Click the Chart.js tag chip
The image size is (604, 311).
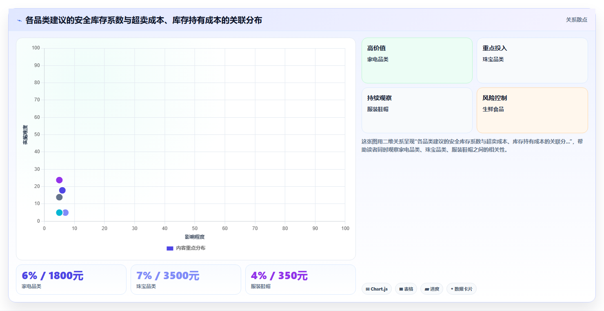[x=376, y=289]
